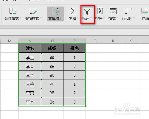Open Conditional Formatting (条件格式) icon
Viewport: 149px width, 119px height.
[x=13, y=11]
